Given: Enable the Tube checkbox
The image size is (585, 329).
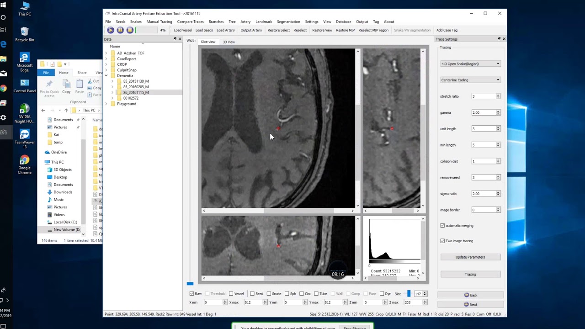Looking at the screenshot, I should click(x=316, y=293).
